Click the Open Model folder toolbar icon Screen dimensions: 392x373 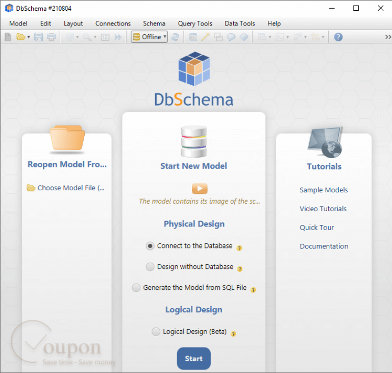click(x=21, y=37)
